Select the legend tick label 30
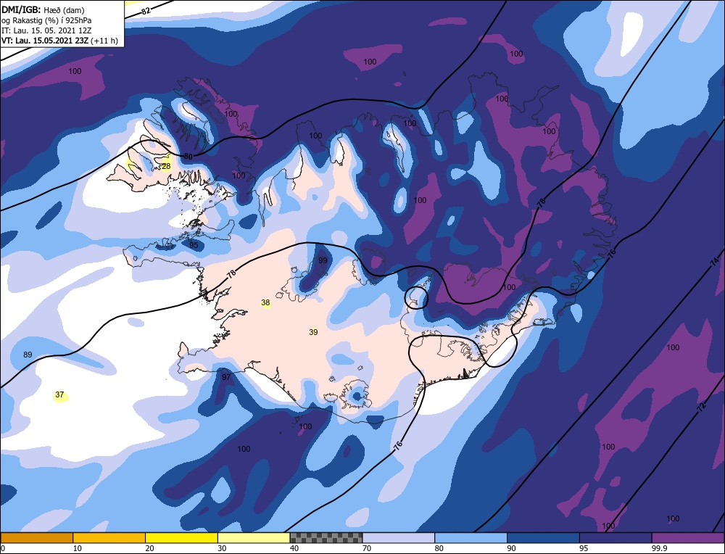 tap(222, 548)
